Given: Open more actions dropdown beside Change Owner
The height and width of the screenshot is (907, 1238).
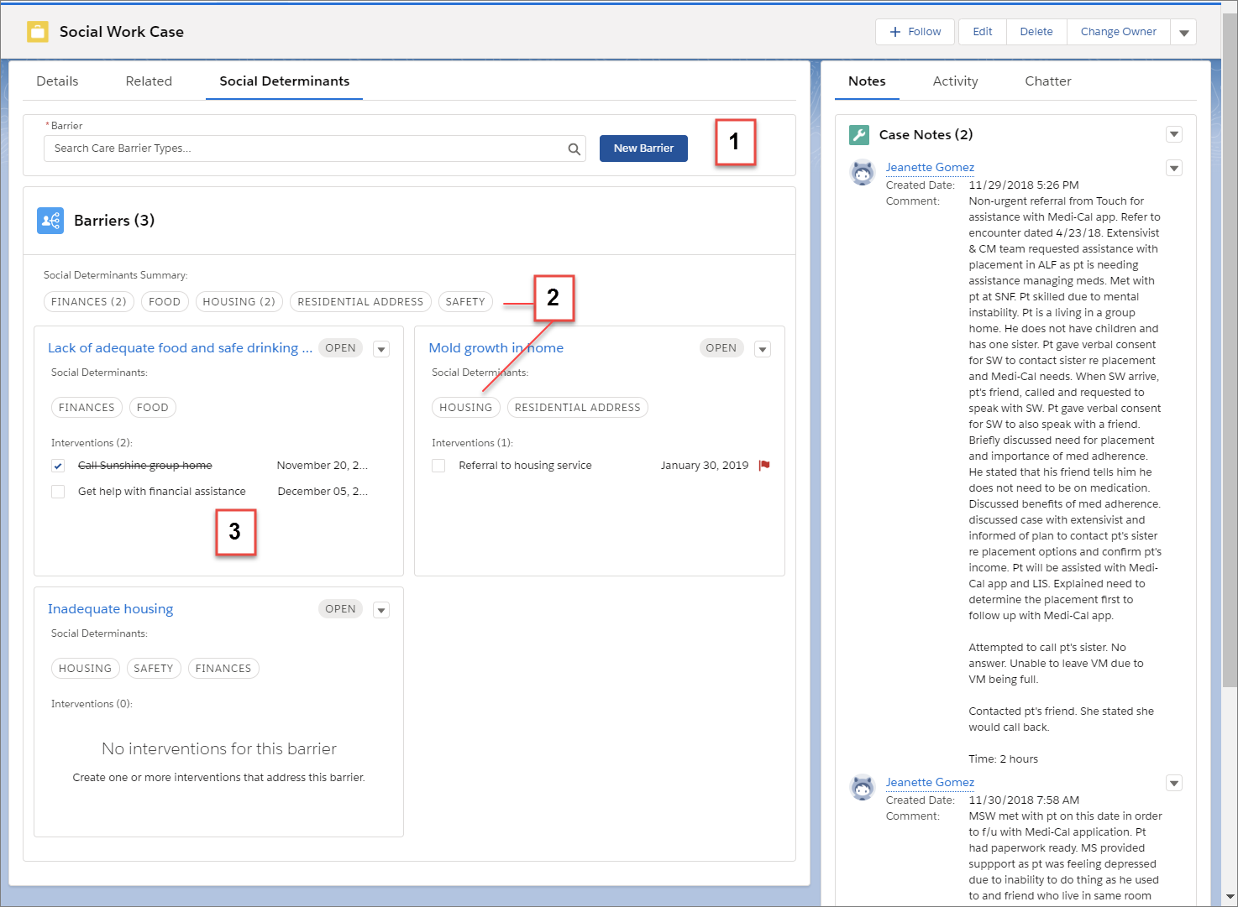Looking at the screenshot, I should click(1183, 32).
